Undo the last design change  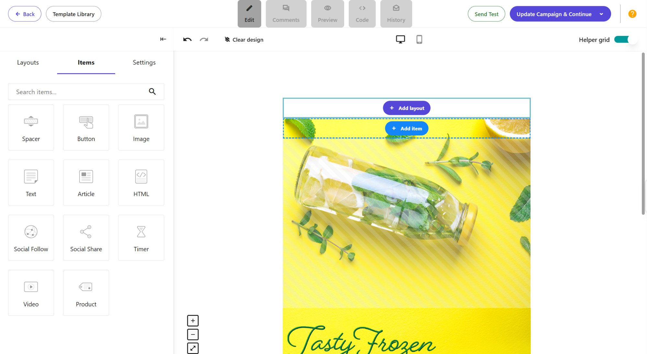187,39
